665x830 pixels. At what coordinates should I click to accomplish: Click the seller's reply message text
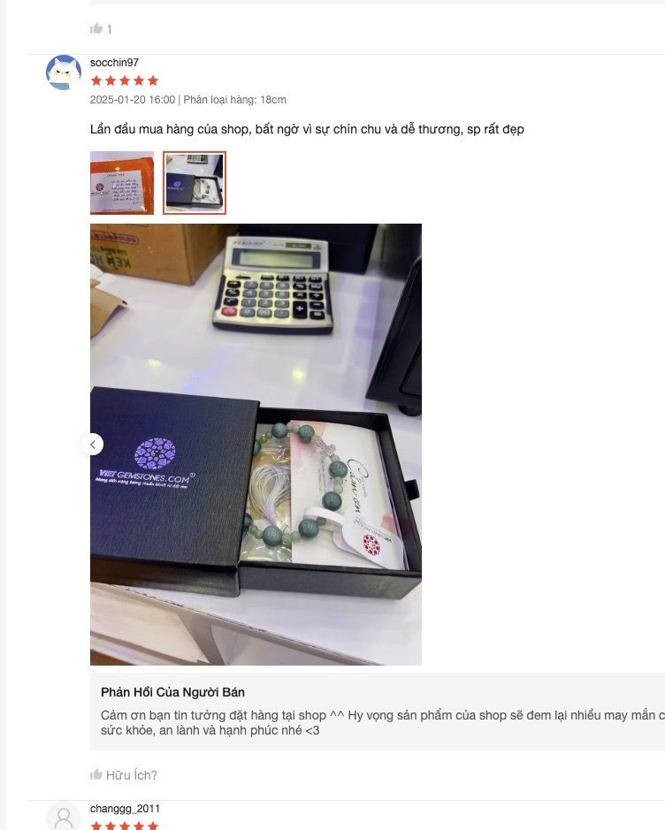click(x=383, y=722)
